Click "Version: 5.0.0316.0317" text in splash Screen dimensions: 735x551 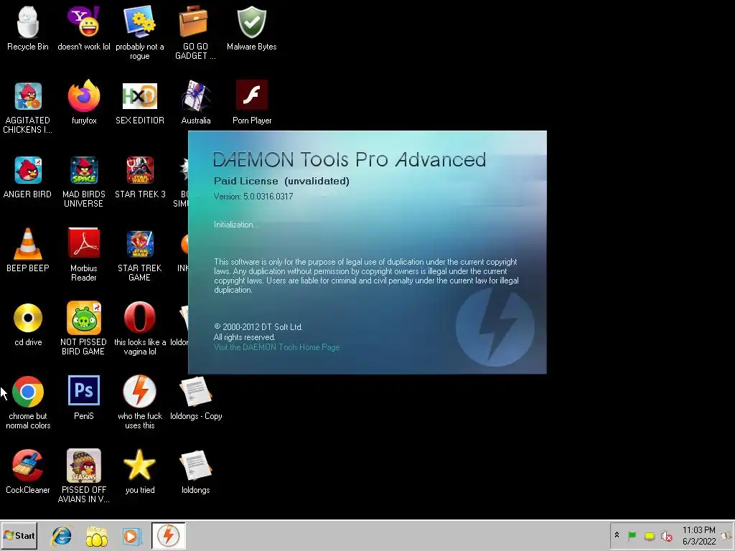point(253,197)
